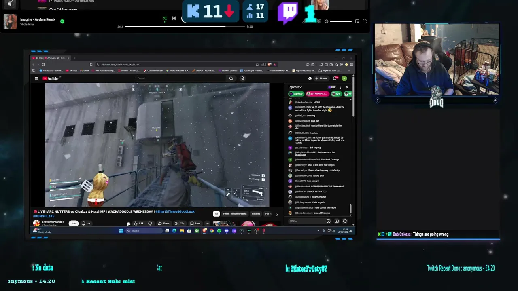Select the LIVE | ARC NUTTERS browser tab
This screenshot has width=518, height=291.
(x=51, y=58)
